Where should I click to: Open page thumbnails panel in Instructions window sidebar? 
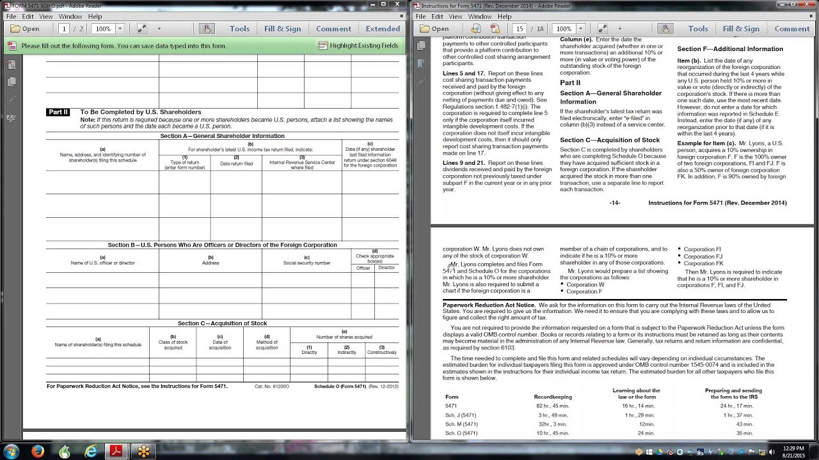pyautogui.click(x=421, y=45)
